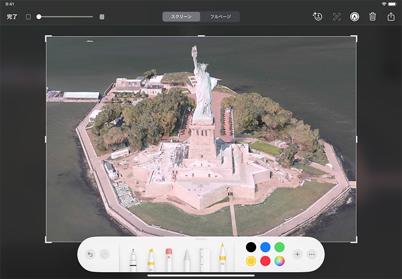402x279 pixels.
Task: Select the yellow pencil tool
Action: click(x=222, y=258)
